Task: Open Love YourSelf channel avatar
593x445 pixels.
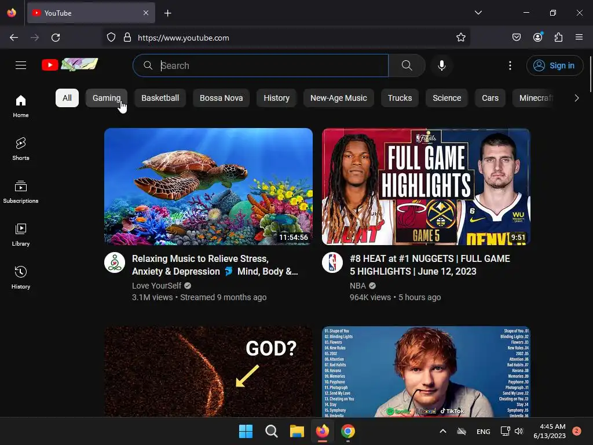Action: pyautogui.click(x=115, y=262)
